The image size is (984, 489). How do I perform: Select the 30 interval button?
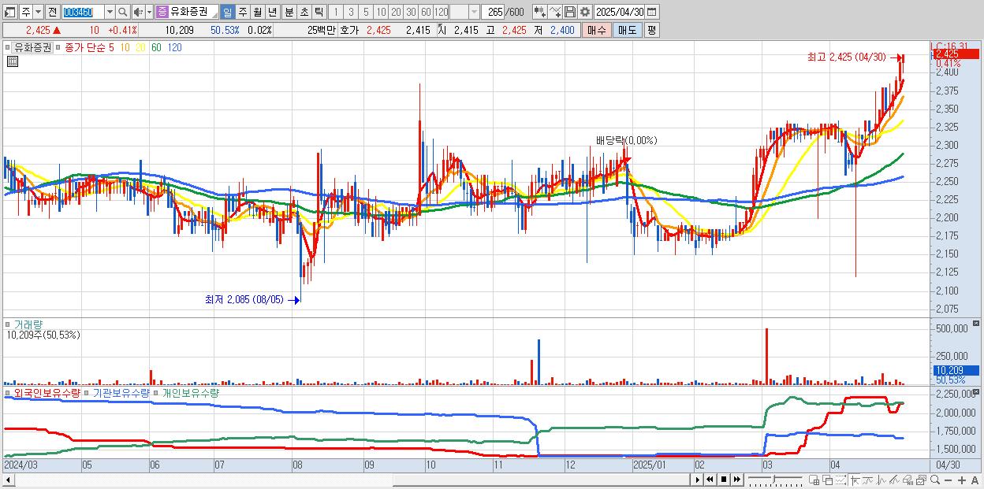(x=411, y=12)
